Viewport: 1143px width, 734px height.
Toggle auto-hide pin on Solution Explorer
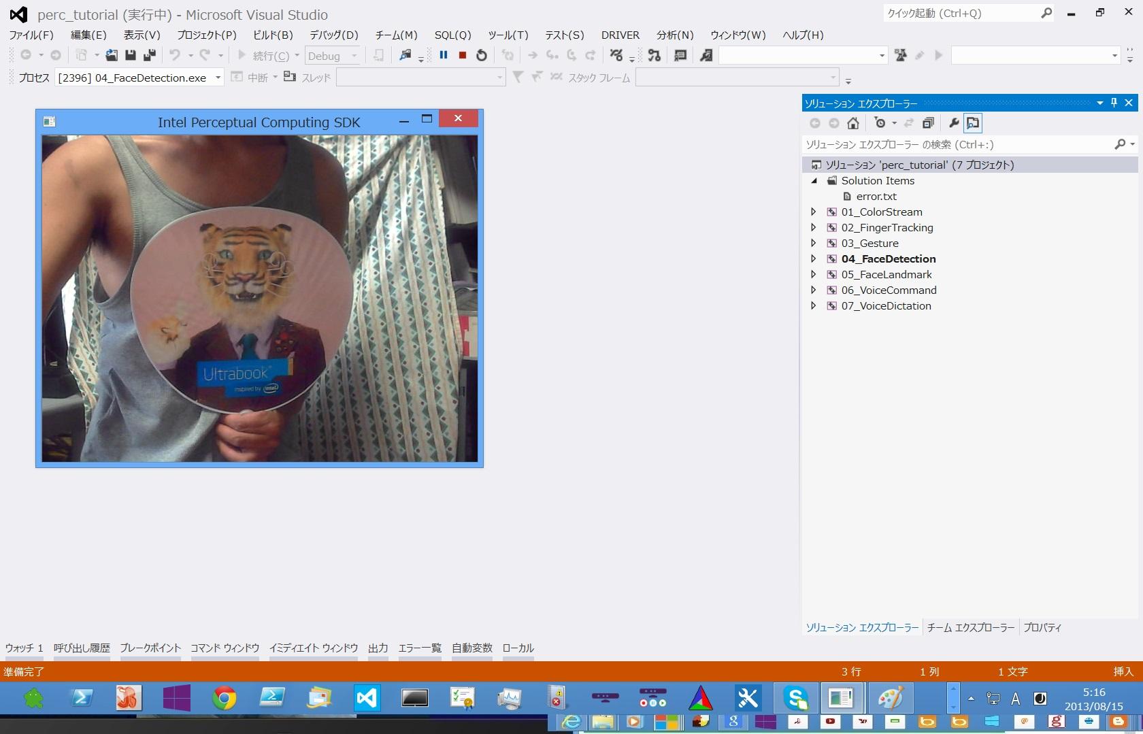point(1114,103)
